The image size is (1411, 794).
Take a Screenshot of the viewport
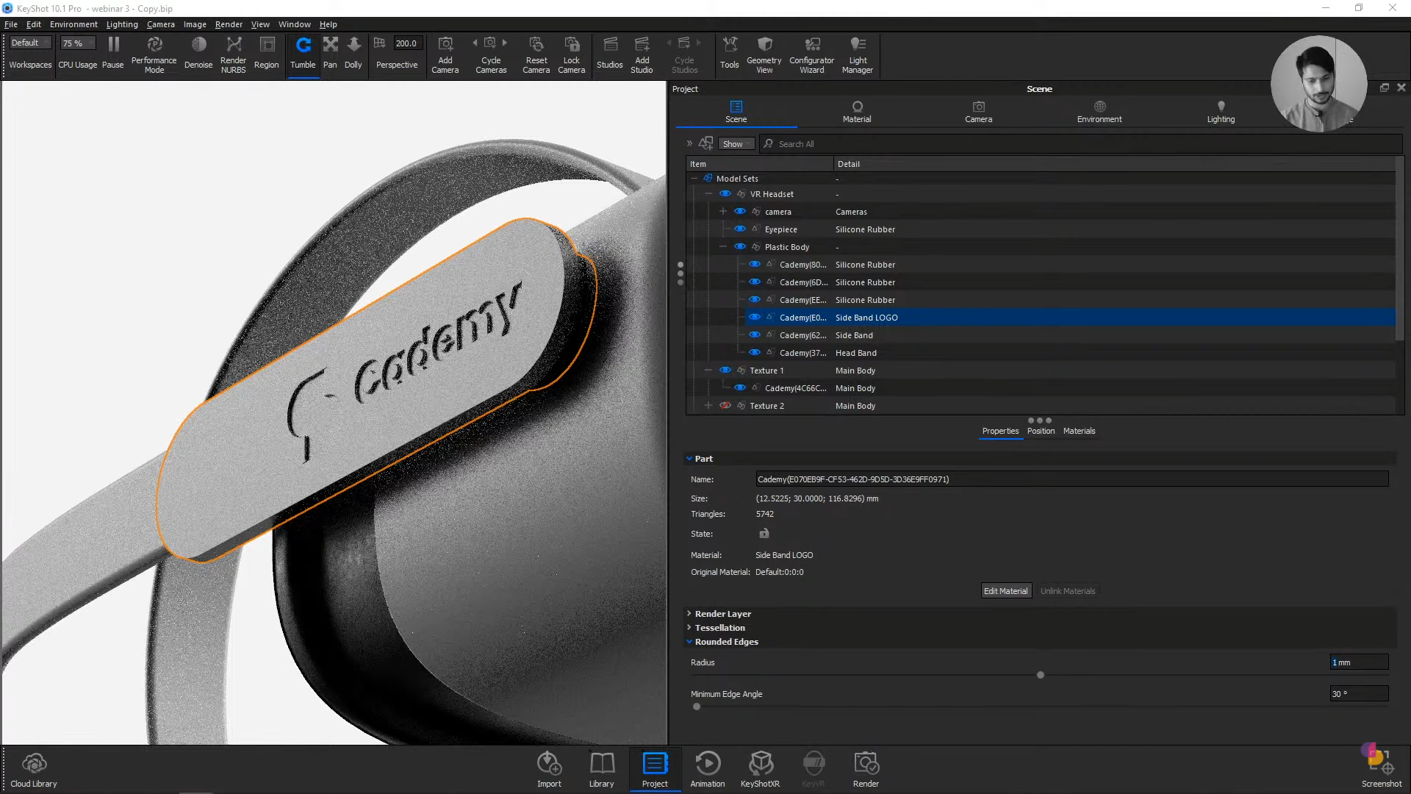1382,770
